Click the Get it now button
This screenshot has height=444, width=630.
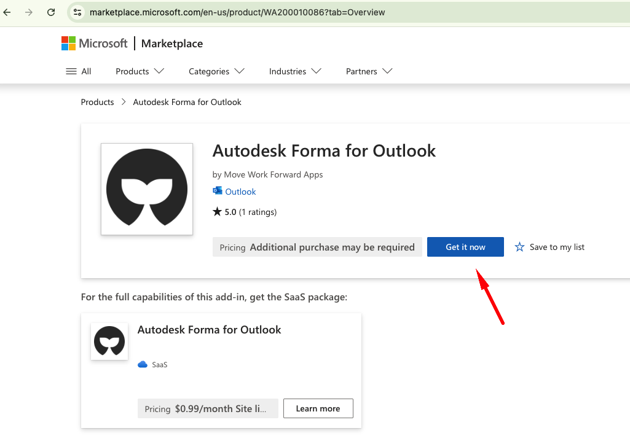click(x=465, y=247)
